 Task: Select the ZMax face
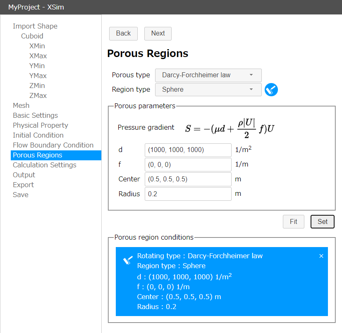[x=38, y=96]
